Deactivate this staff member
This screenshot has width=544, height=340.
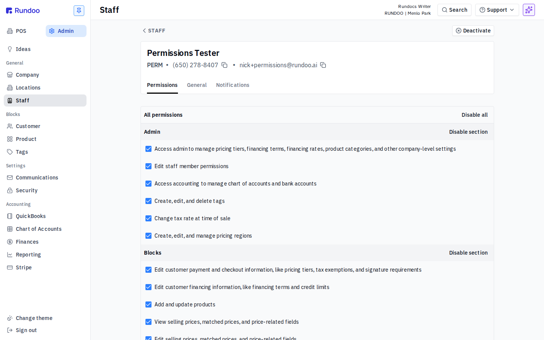pos(473,31)
